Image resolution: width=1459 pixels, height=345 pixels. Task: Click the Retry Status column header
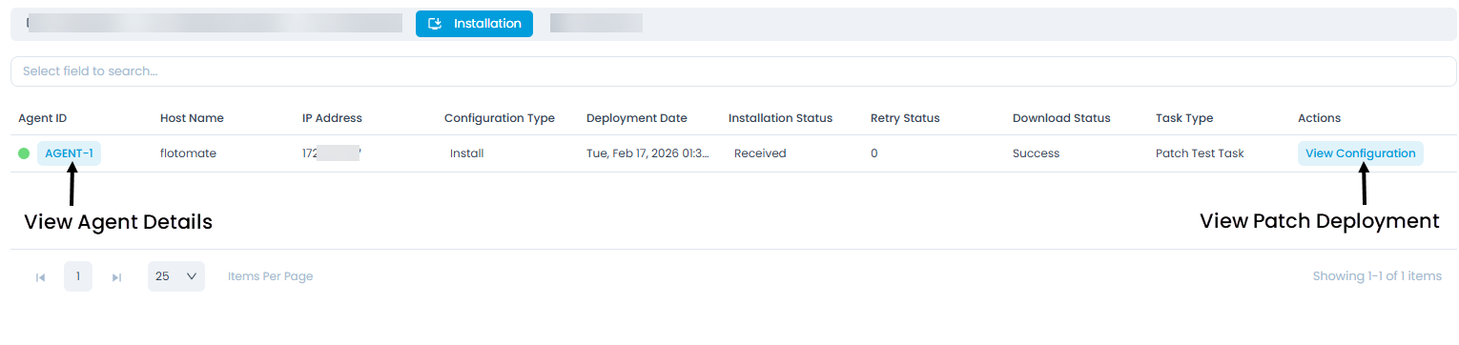pos(905,118)
